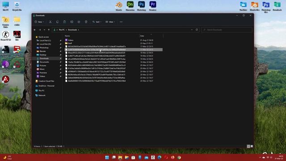Click the Share toolbar icon
This screenshot has width=286, height=161.
tap(79, 22)
